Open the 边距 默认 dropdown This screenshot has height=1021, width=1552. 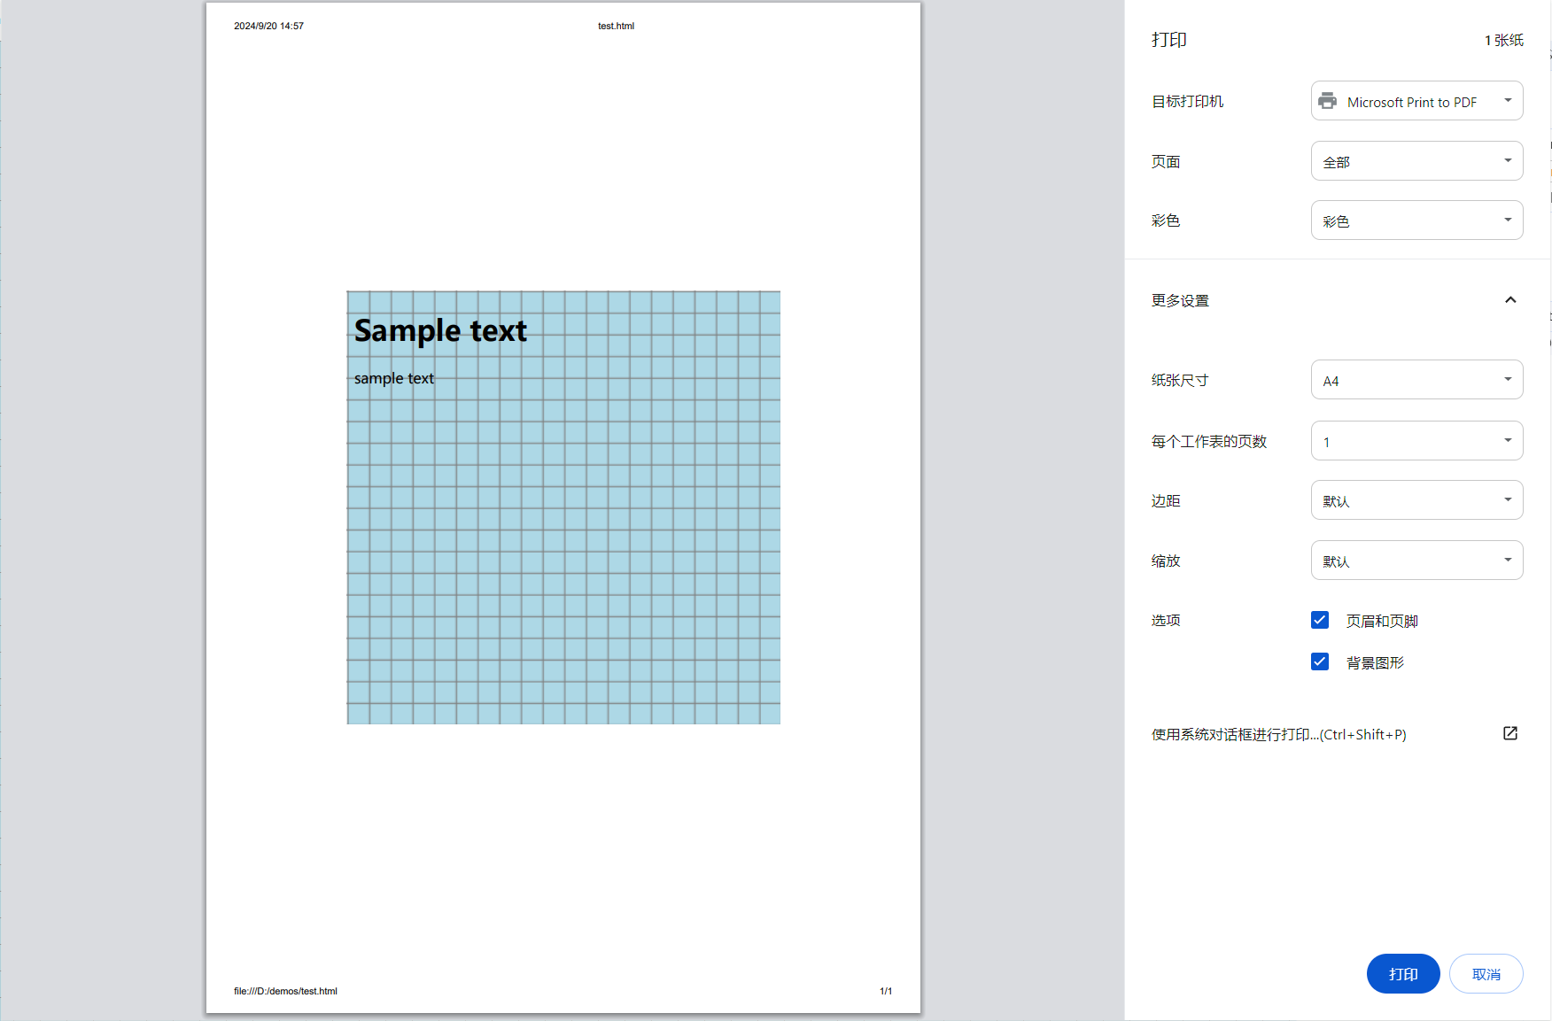[1416, 500]
